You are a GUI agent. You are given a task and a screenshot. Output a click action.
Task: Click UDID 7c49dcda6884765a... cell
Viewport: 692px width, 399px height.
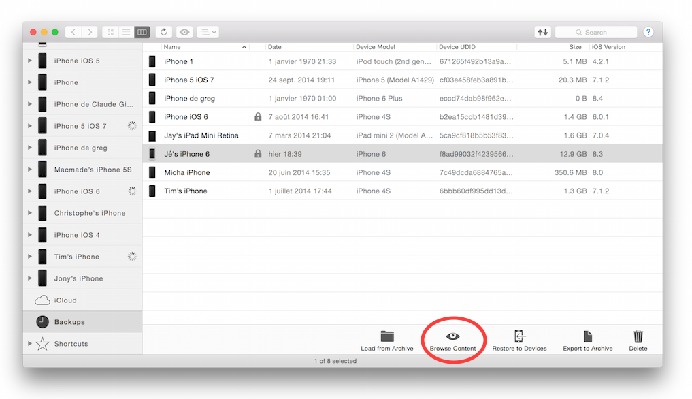pyautogui.click(x=476, y=173)
